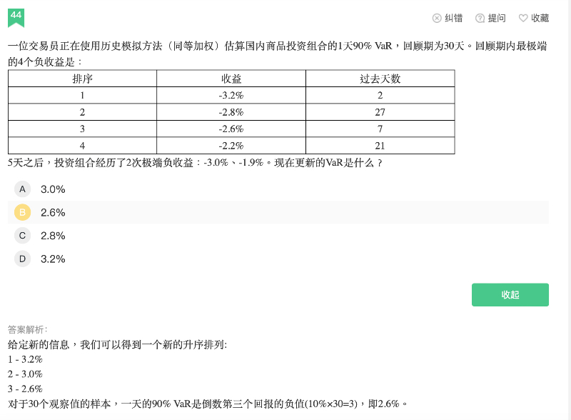Click the 排序 table column header
Viewport: 571px width, 420px height.
pyautogui.click(x=82, y=79)
